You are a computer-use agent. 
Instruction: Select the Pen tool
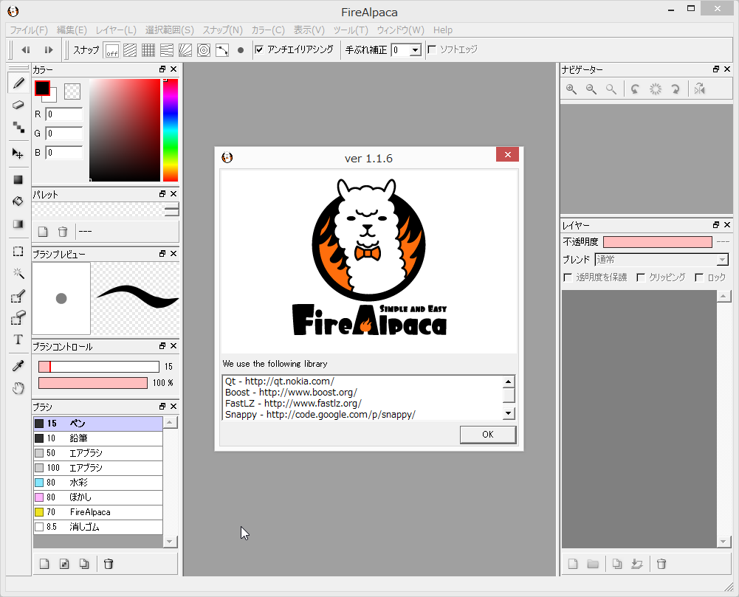pos(18,83)
